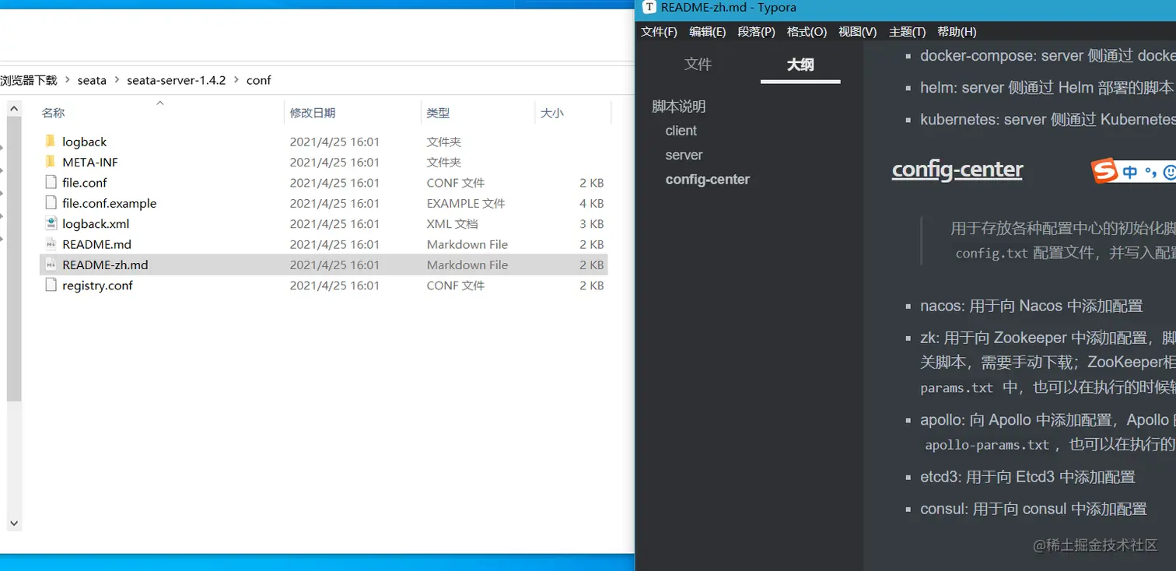Viewport: 1176px width, 571px height.
Task: Click EXAMPLE 文件 type cell
Action: pos(466,203)
